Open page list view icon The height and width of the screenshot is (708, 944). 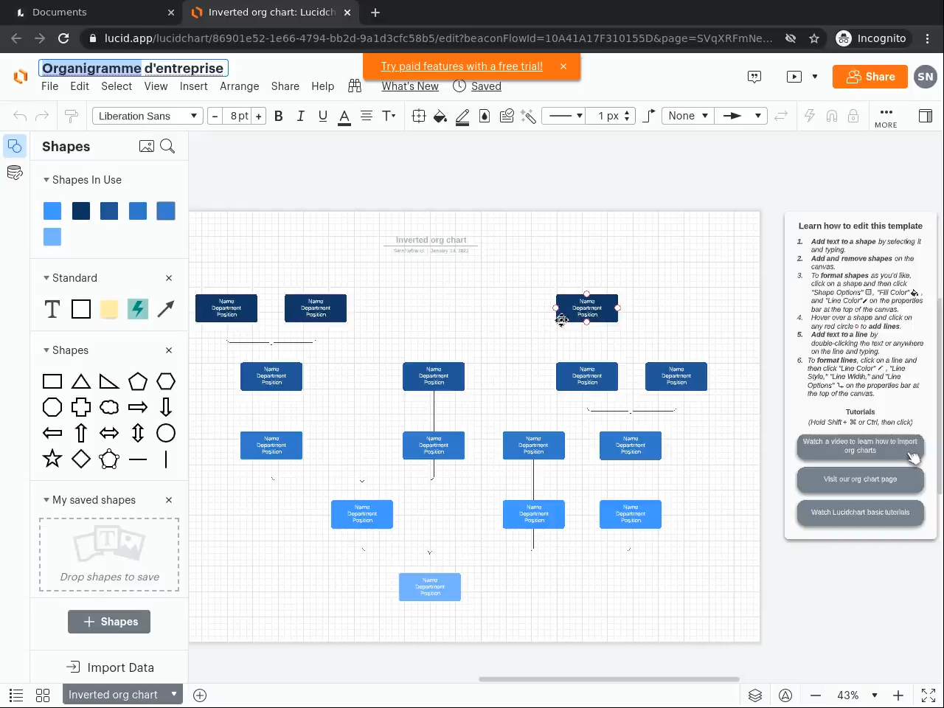tap(16, 695)
